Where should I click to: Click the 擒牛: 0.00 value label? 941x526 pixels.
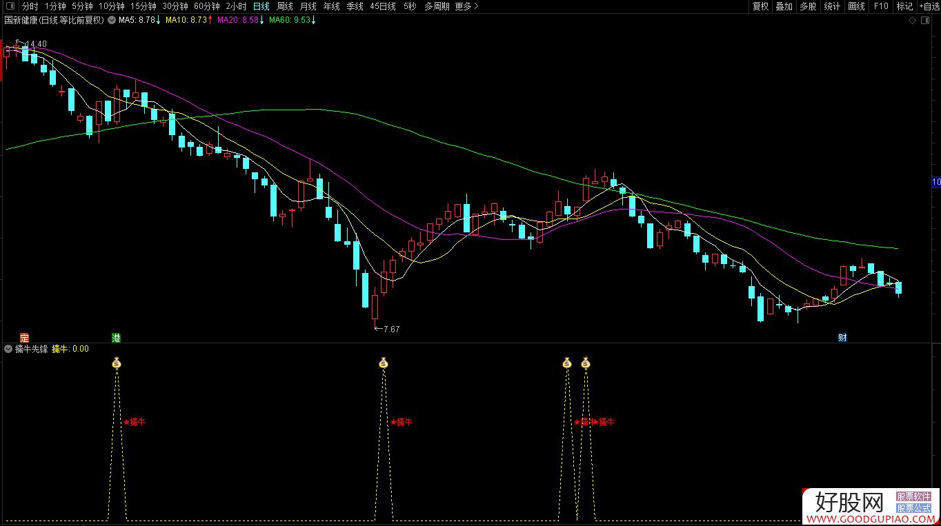click(x=70, y=349)
